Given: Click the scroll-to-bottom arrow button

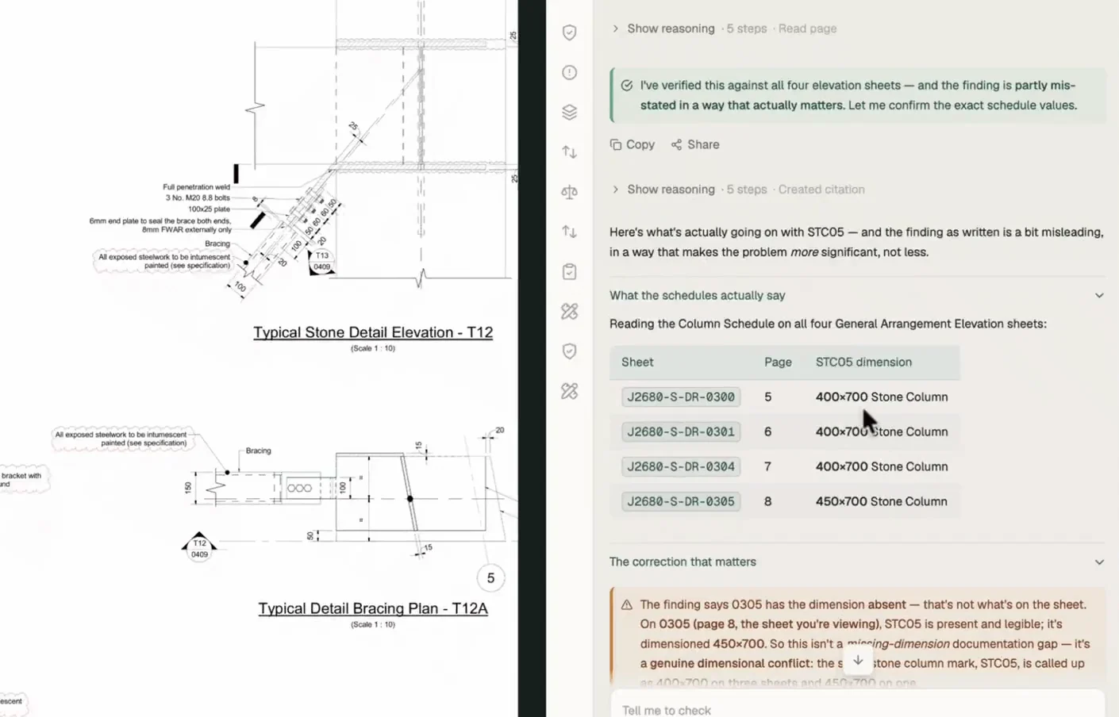Looking at the screenshot, I should tap(858, 660).
